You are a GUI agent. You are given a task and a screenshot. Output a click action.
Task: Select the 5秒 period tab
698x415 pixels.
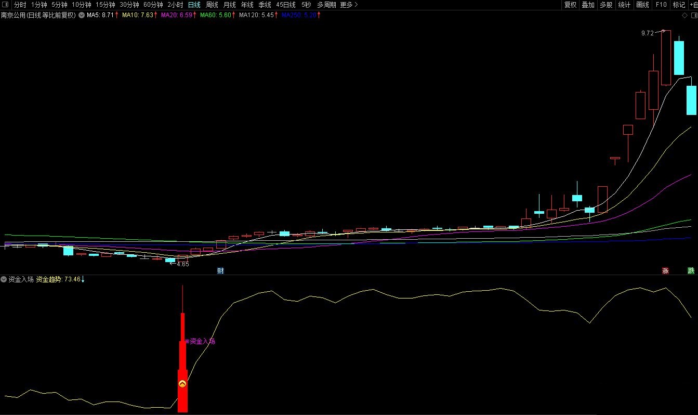coord(306,5)
